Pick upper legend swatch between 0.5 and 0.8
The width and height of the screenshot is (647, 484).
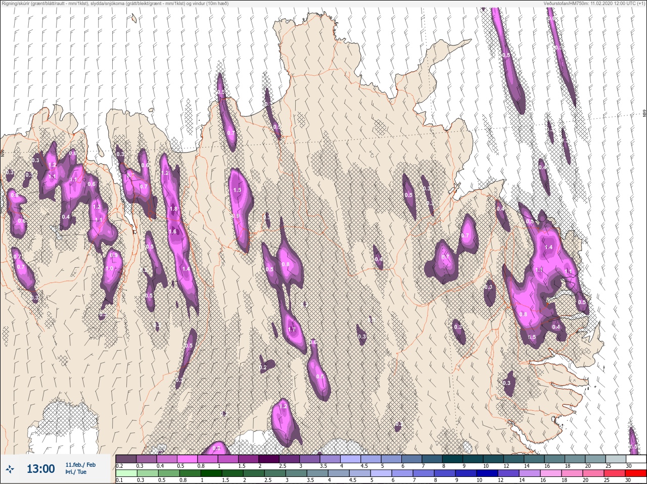(x=188, y=459)
